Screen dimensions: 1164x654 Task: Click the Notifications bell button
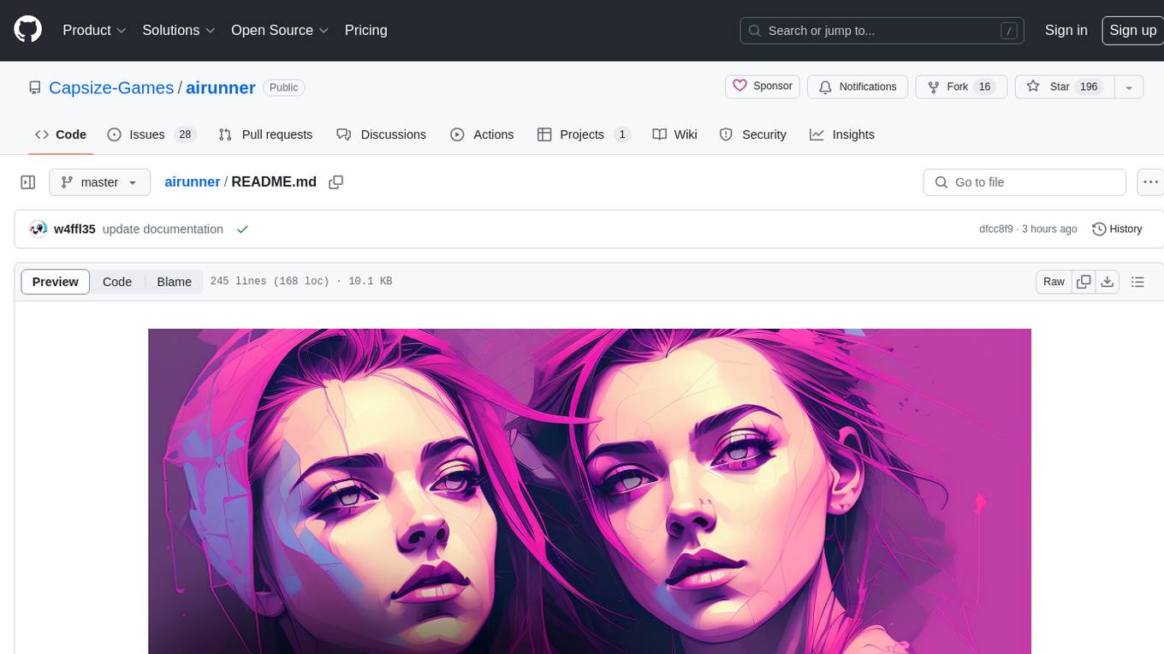pos(858,86)
